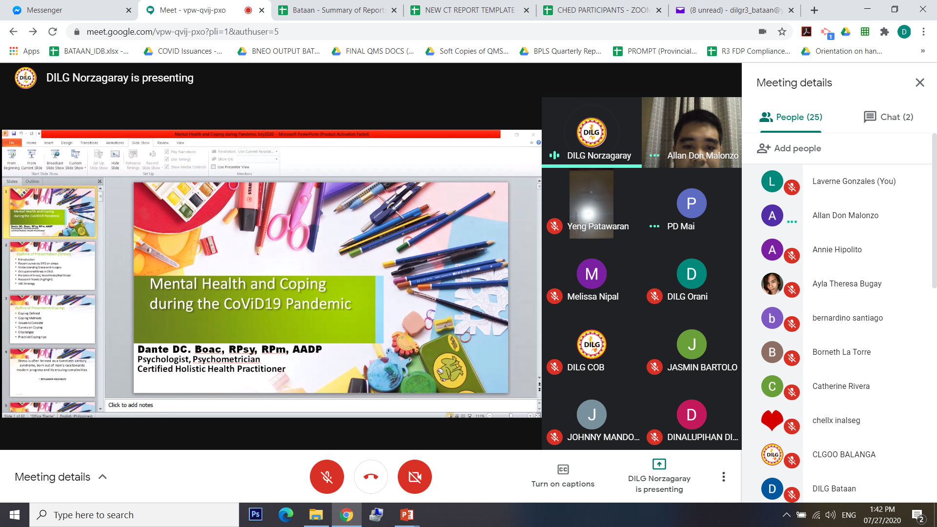Open the Apps bookmarks shortcut
The image size is (937, 527).
(x=24, y=51)
